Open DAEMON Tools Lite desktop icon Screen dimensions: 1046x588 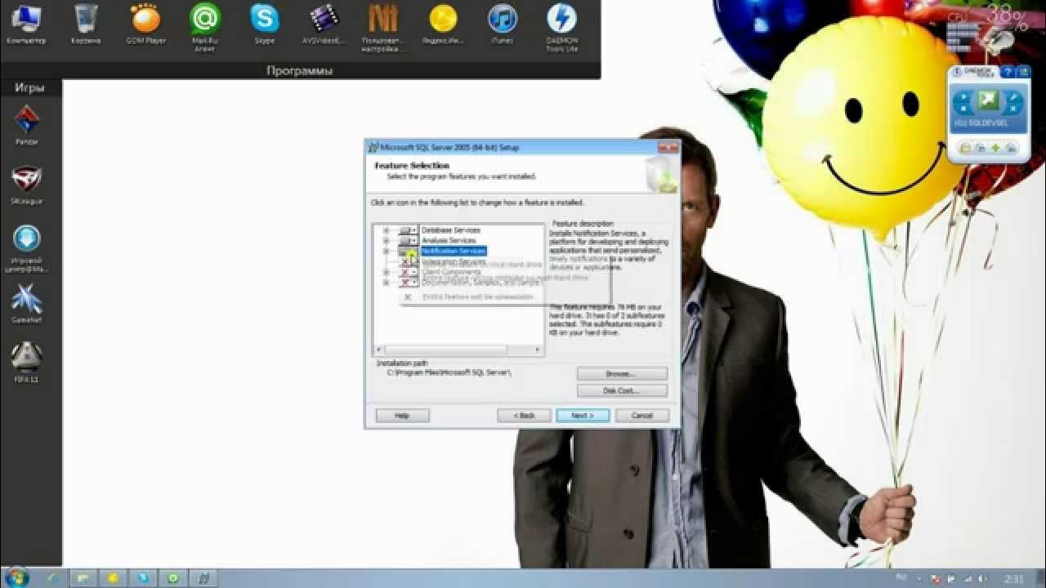561,26
